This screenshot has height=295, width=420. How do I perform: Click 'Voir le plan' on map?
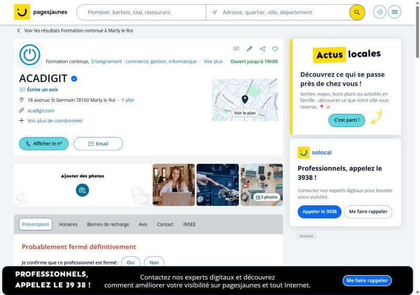[245, 113]
